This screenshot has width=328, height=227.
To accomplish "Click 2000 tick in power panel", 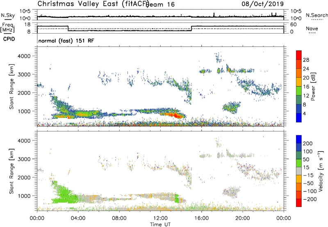I will click(x=24, y=93).
